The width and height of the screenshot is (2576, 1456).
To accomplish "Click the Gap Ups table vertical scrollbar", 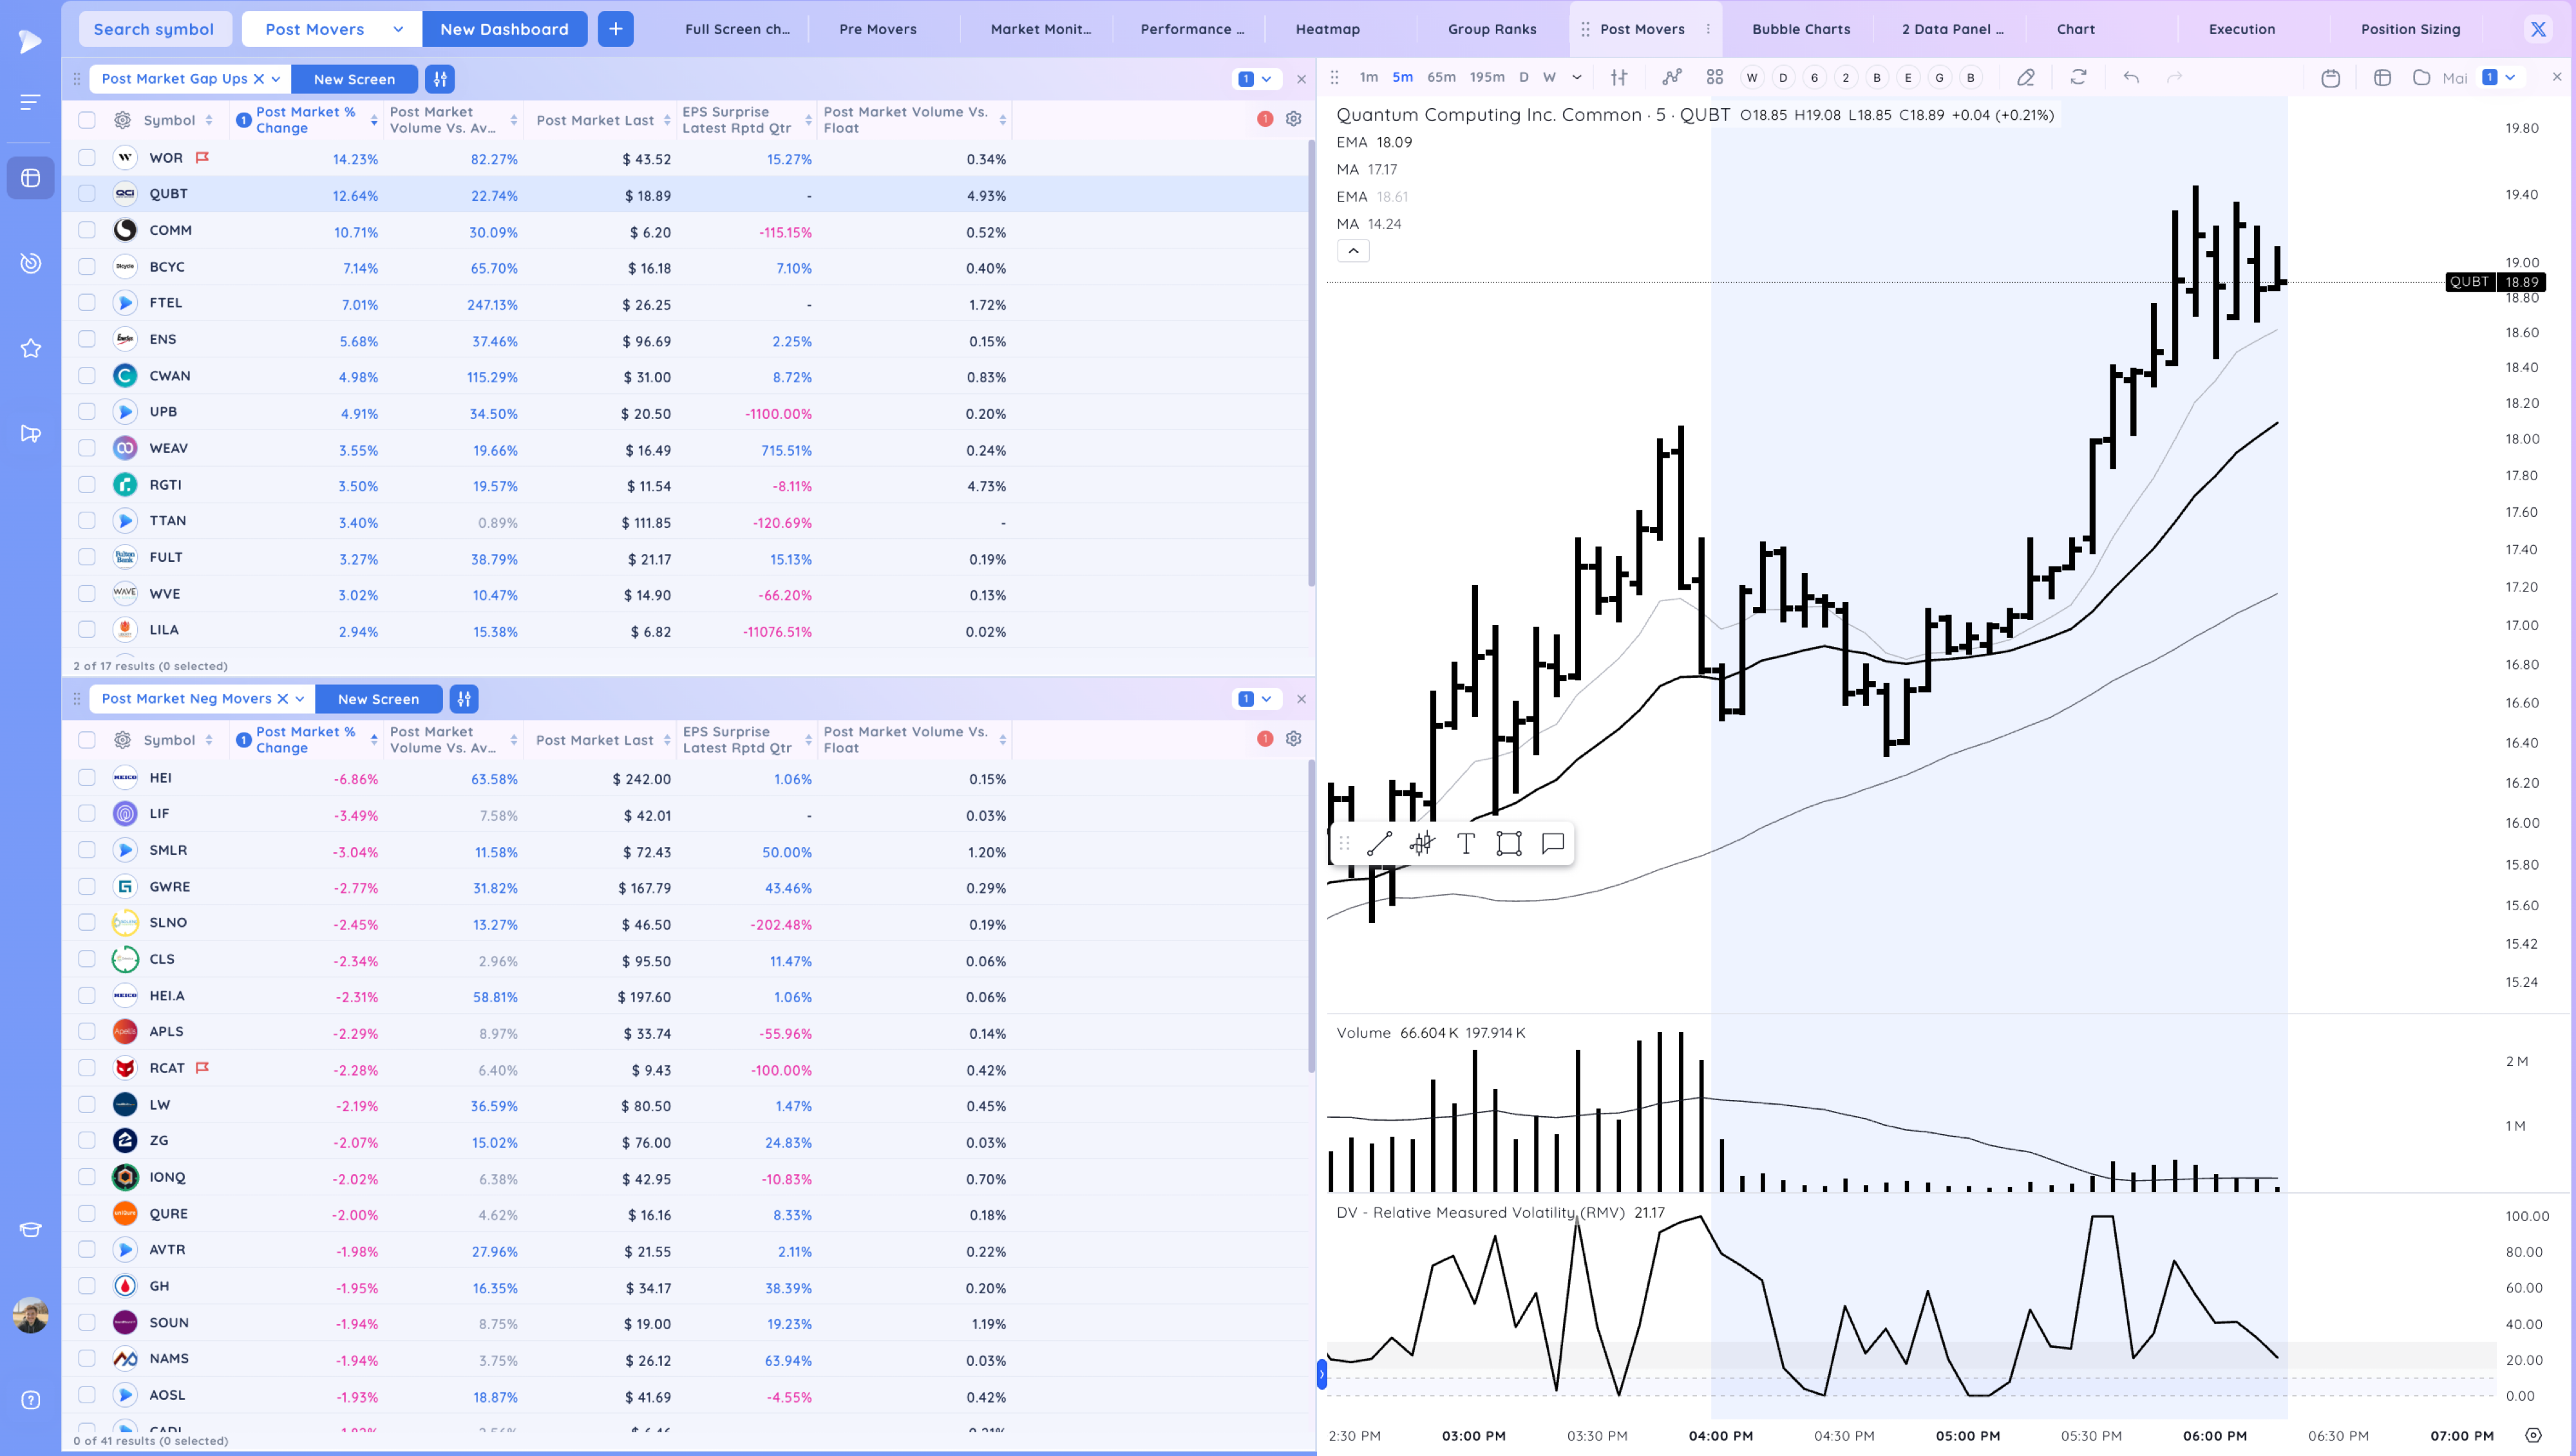I will [1312, 362].
